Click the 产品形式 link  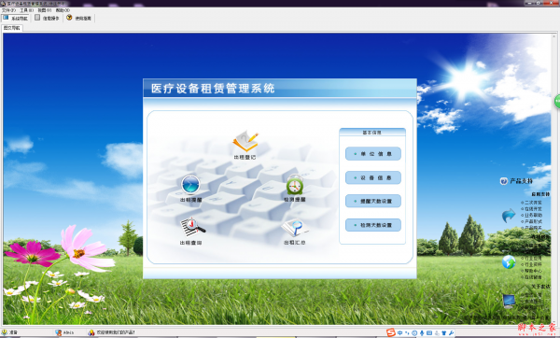(x=533, y=222)
